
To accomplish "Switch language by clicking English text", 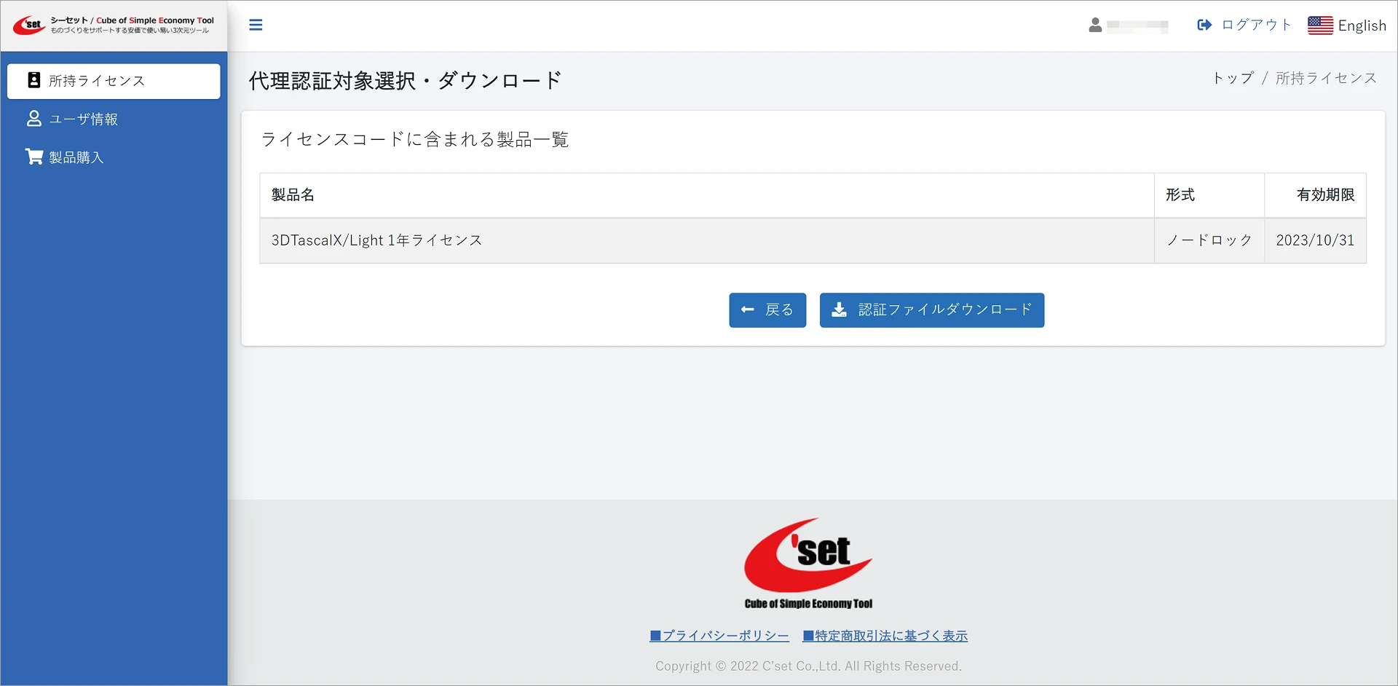I will click(x=1362, y=26).
